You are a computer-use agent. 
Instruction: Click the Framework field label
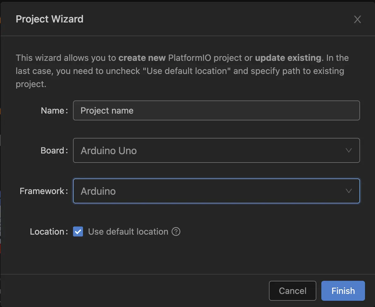(43, 191)
